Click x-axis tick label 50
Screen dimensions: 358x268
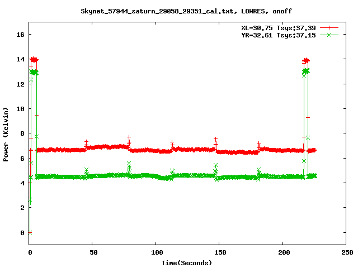(93, 252)
